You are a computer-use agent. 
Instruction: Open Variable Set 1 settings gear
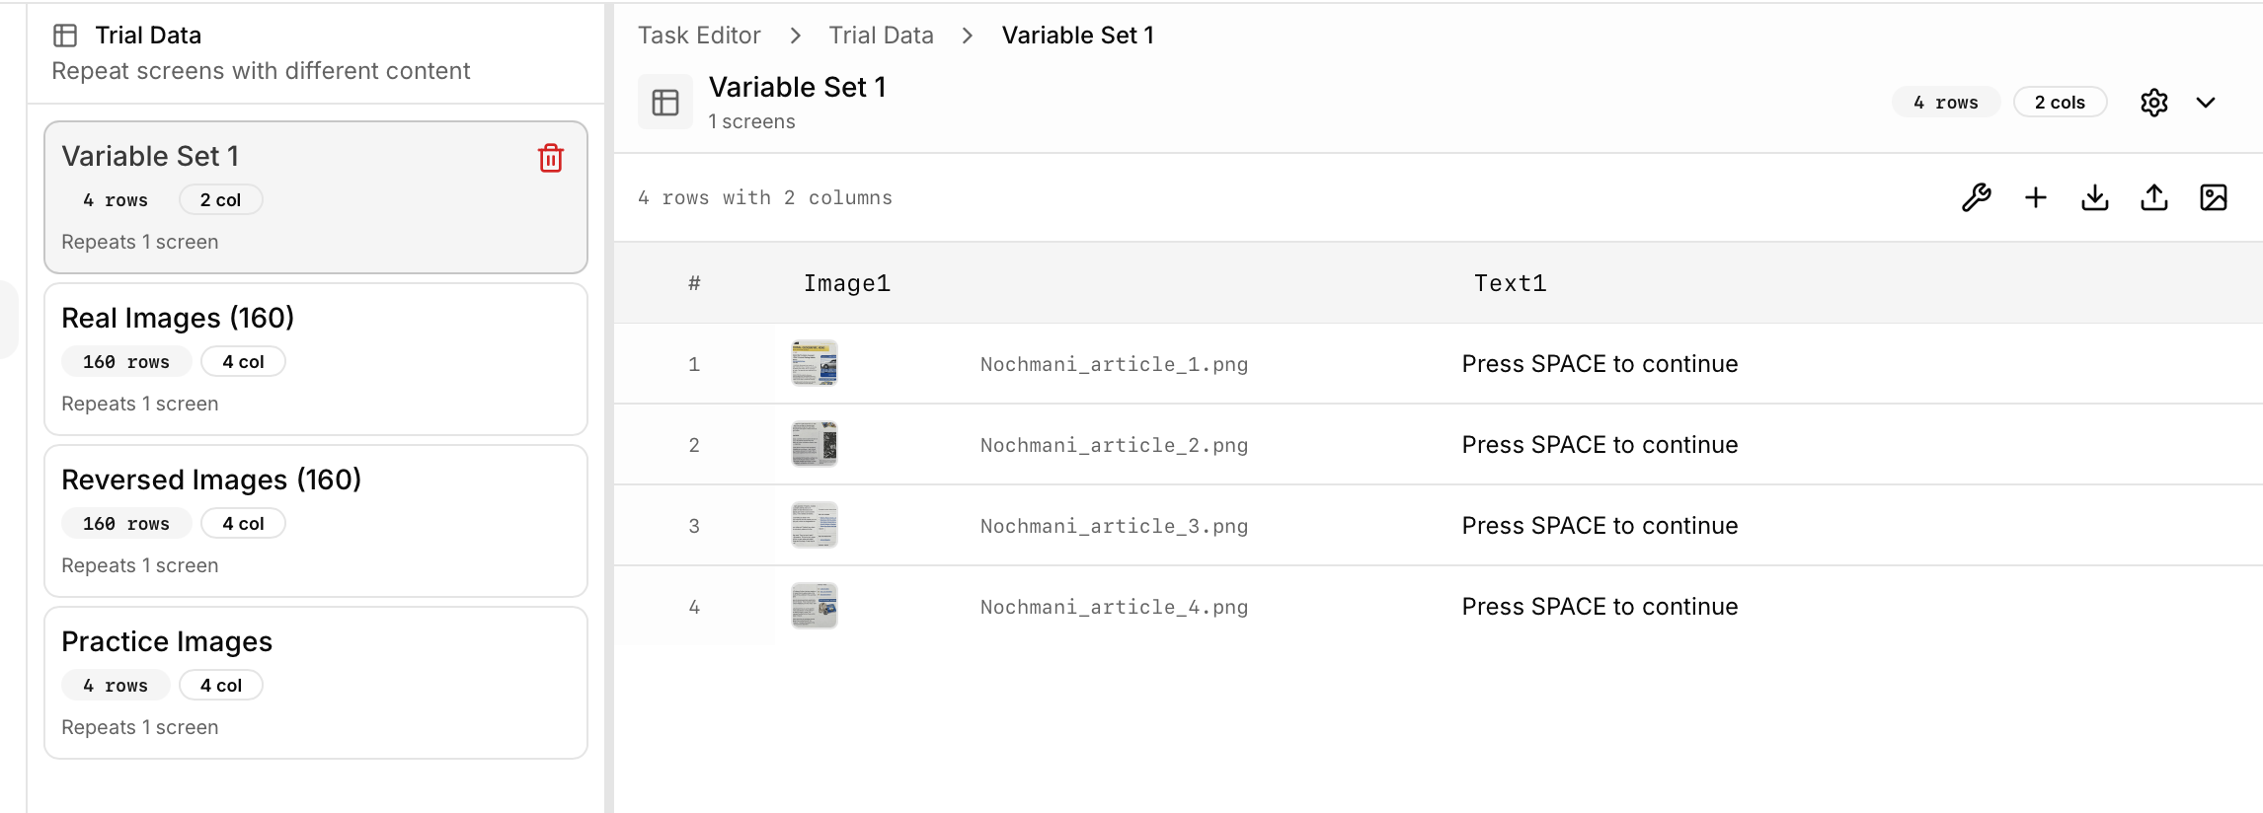click(x=2155, y=102)
